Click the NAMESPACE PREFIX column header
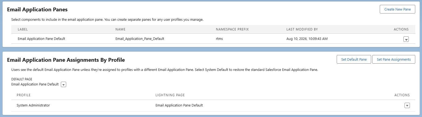422x117 pixels. (x=232, y=29)
